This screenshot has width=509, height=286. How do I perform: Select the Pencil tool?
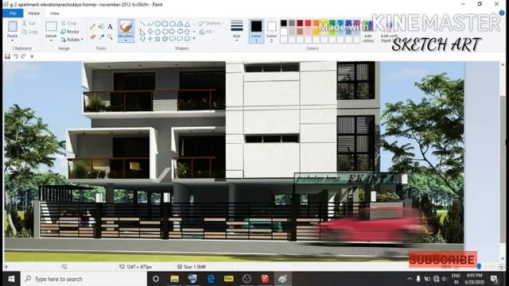pos(92,26)
